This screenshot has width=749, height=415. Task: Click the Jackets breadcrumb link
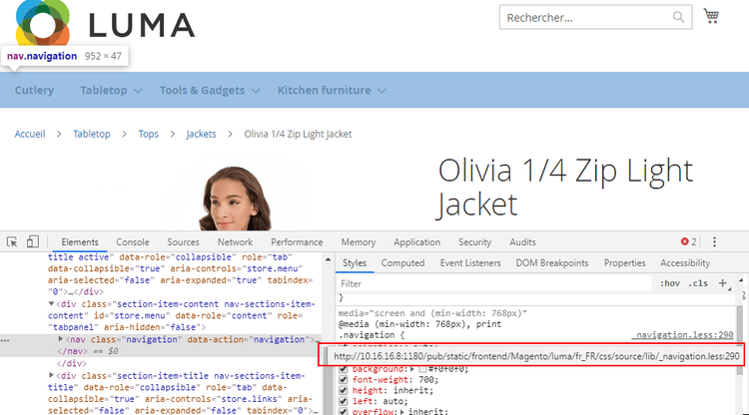[201, 135]
